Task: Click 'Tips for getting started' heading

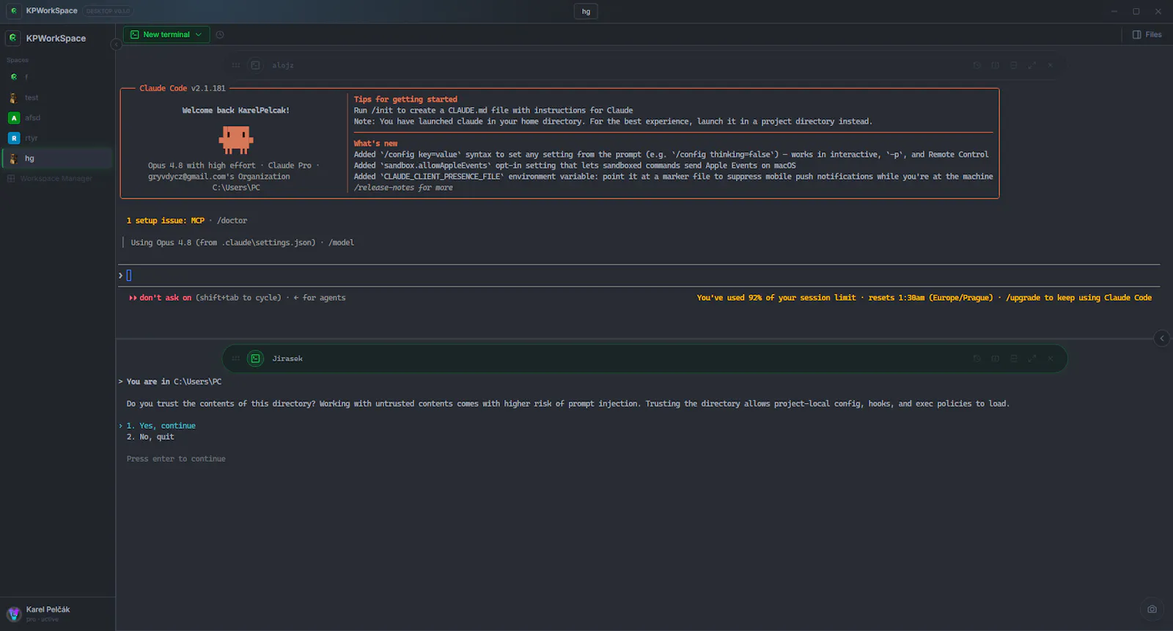Action: 405,99
